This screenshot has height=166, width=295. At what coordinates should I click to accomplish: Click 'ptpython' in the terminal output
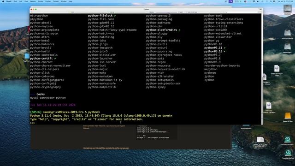coord(36,19)
